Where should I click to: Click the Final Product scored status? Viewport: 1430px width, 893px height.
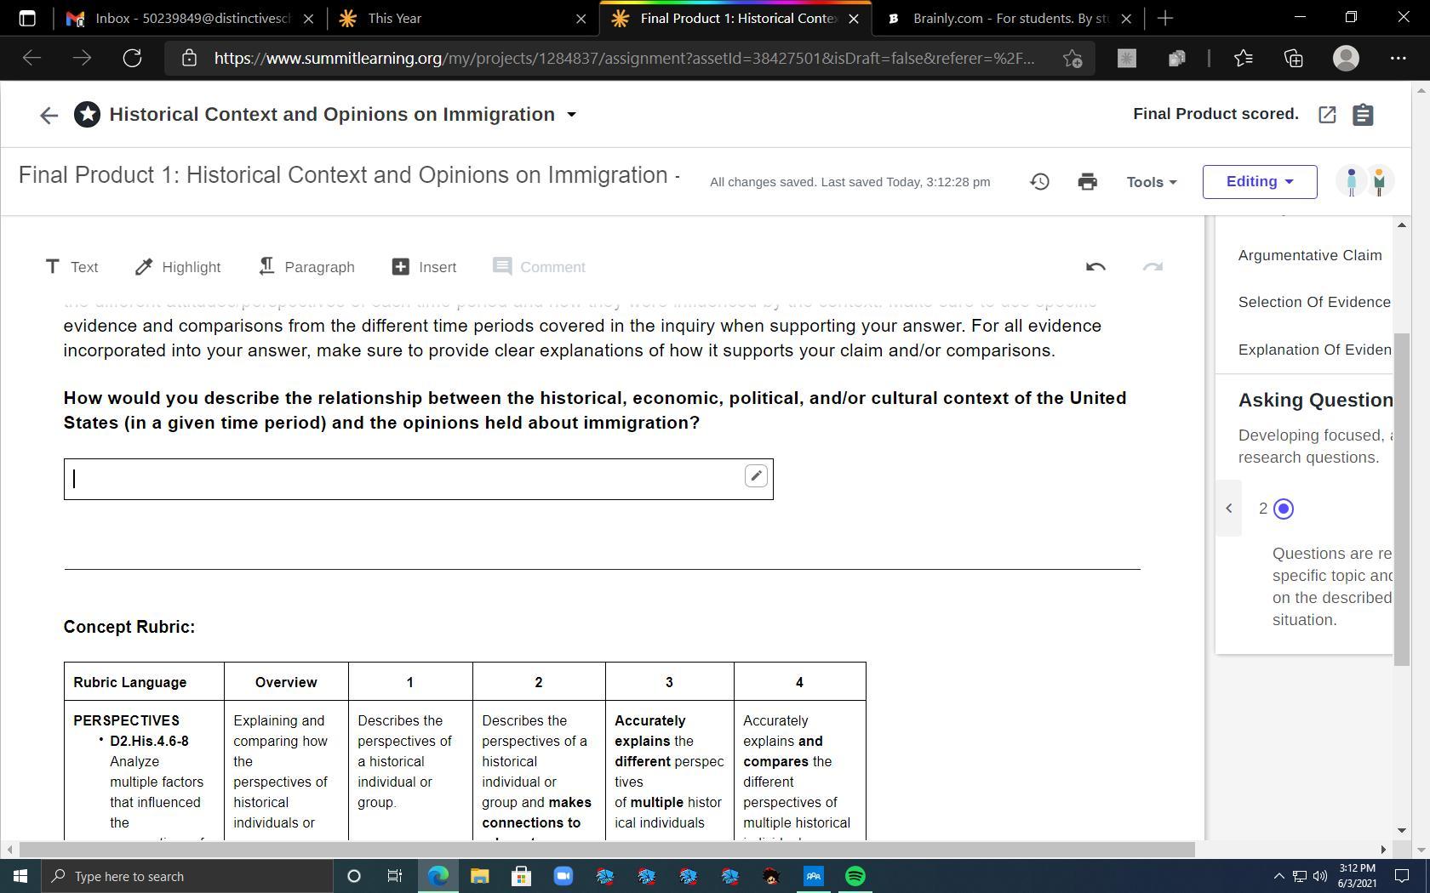[1215, 114]
